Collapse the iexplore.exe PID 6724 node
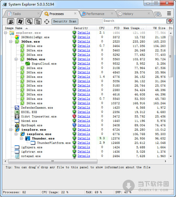 [x=11, y=130]
